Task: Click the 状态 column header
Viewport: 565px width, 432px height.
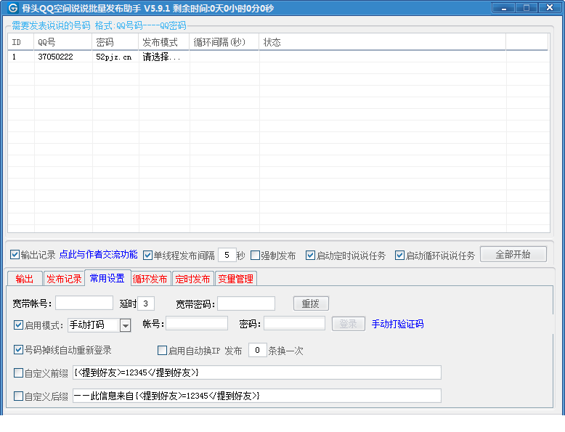Action: point(382,42)
